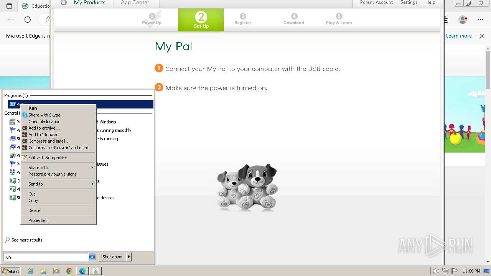
Task: Switch to the App Center tab
Action: (x=135, y=3)
